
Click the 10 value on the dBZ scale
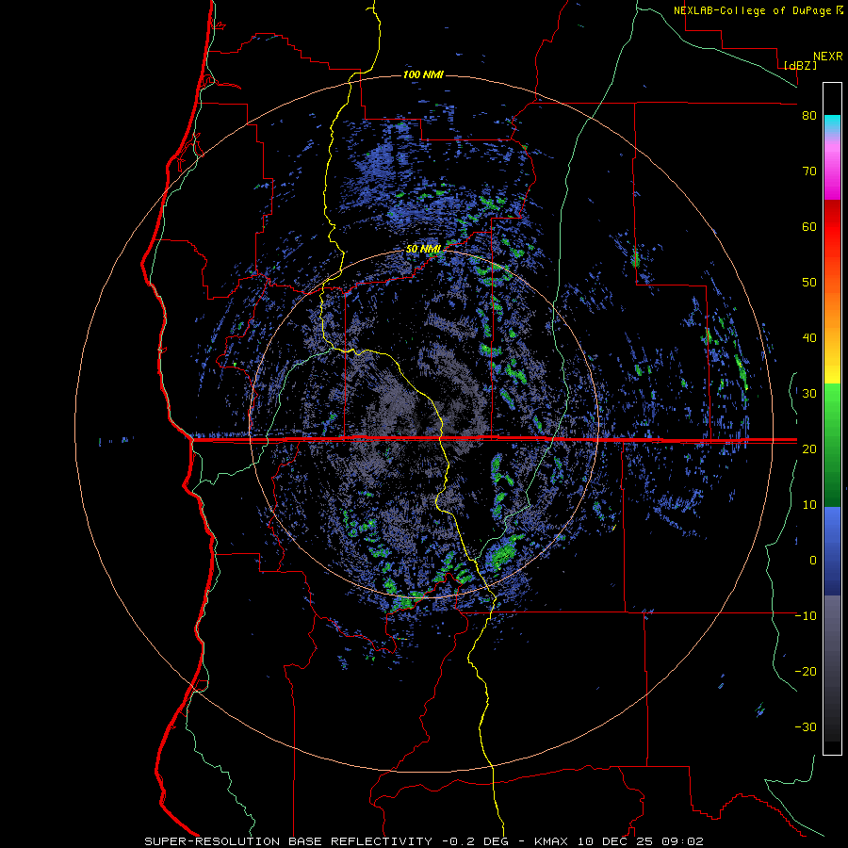point(809,505)
